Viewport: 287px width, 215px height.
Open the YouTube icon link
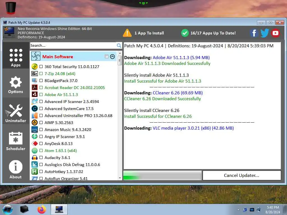pyautogui.click(x=276, y=33)
